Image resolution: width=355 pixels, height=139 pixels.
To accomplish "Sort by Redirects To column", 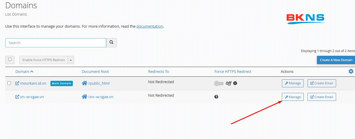I will coord(158,71).
